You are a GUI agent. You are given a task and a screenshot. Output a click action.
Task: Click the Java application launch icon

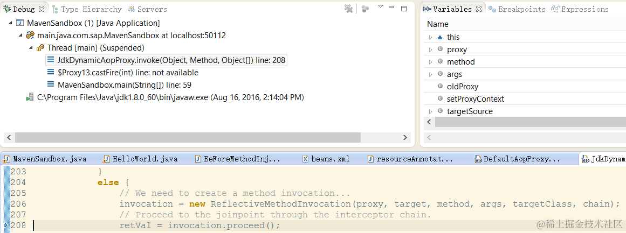(x=20, y=23)
